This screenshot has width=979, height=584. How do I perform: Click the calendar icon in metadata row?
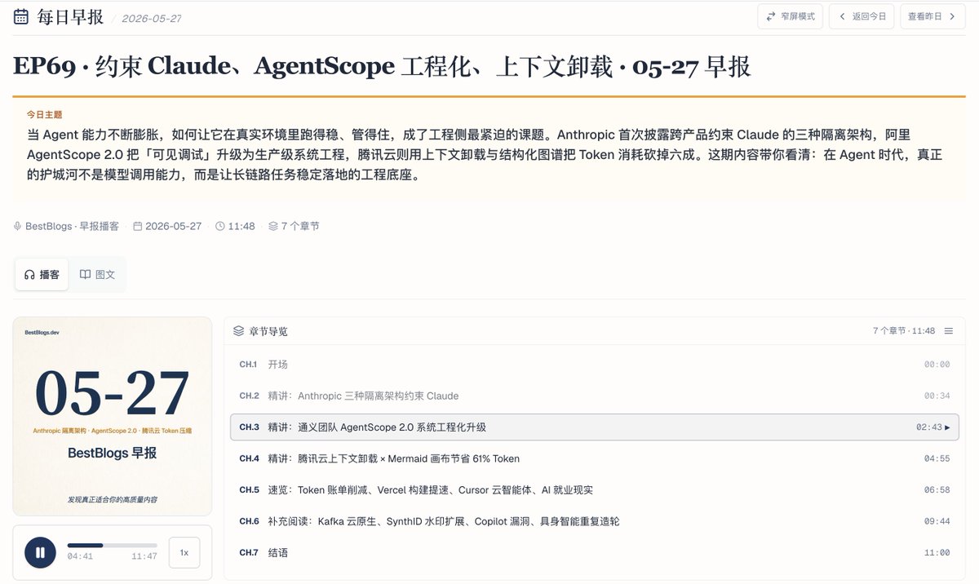click(x=138, y=226)
